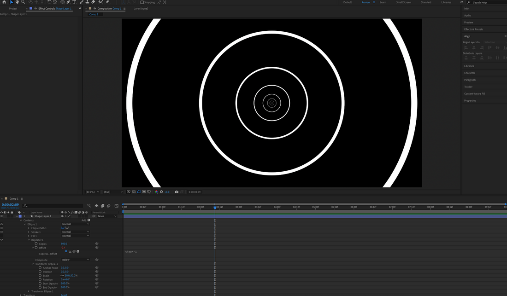
Task: Click the Fast Previews magnifier icon
Action: (x=129, y=192)
